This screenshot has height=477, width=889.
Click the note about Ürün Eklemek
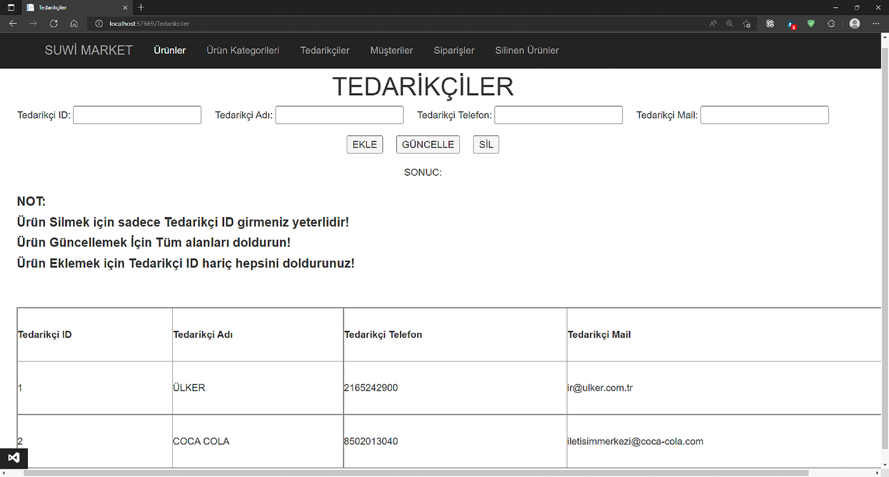[x=185, y=263]
